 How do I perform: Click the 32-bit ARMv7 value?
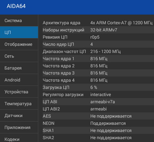coord(104,30)
